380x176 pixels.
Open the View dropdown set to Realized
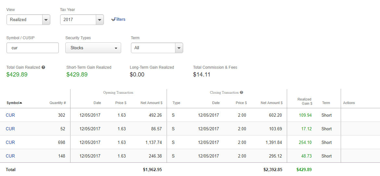click(x=46, y=20)
